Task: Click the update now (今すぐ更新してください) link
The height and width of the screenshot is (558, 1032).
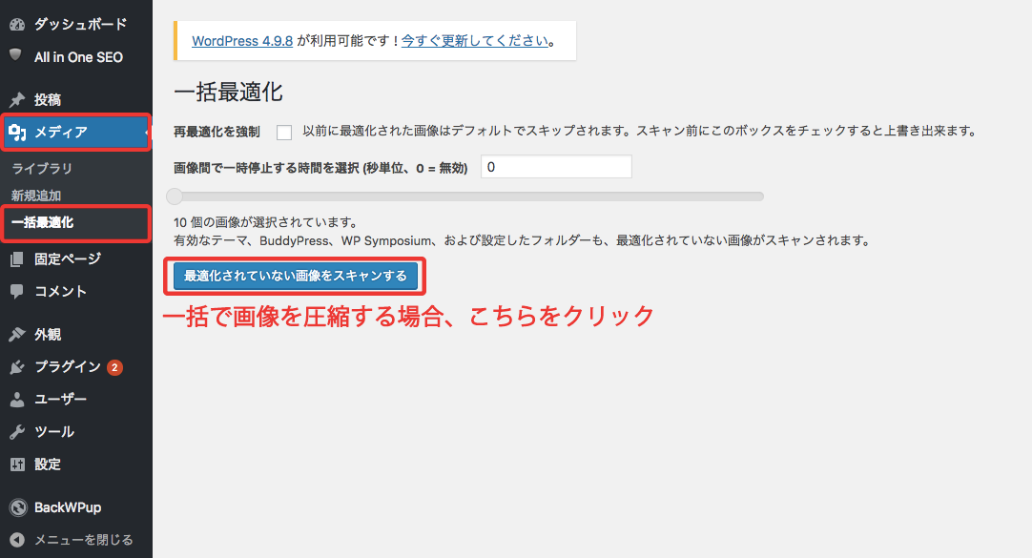Action: pos(475,41)
